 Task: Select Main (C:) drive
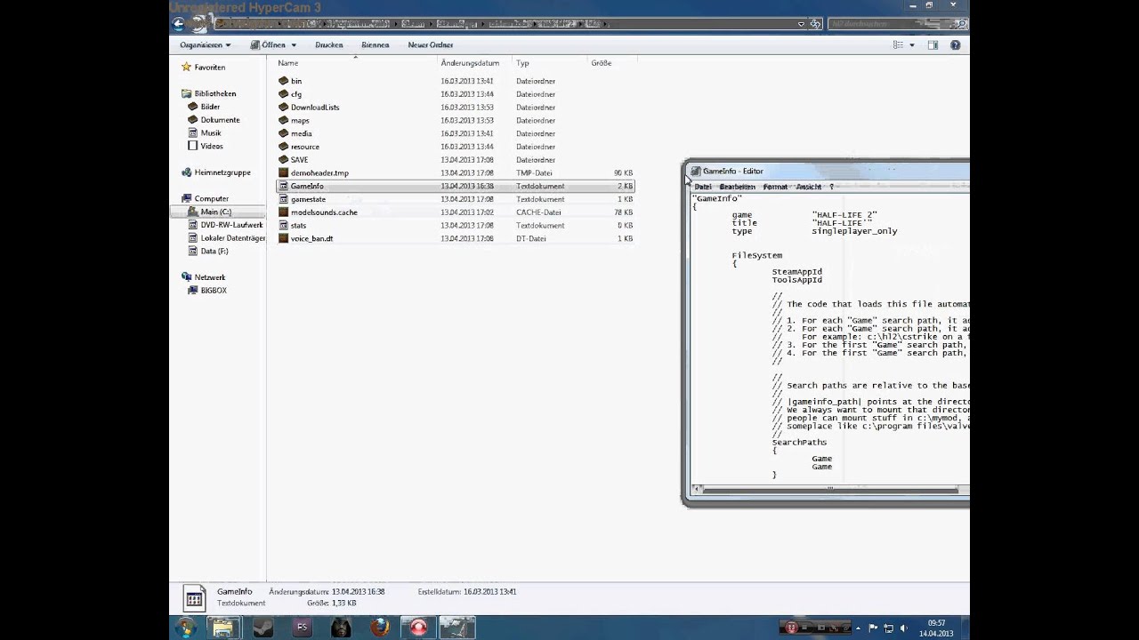pyautogui.click(x=216, y=212)
